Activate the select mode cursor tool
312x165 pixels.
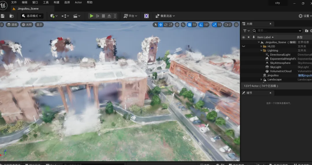(x=156, y=25)
